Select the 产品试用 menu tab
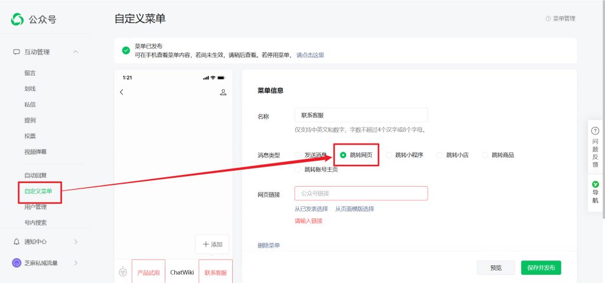This screenshot has height=283, width=605. click(x=148, y=272)
